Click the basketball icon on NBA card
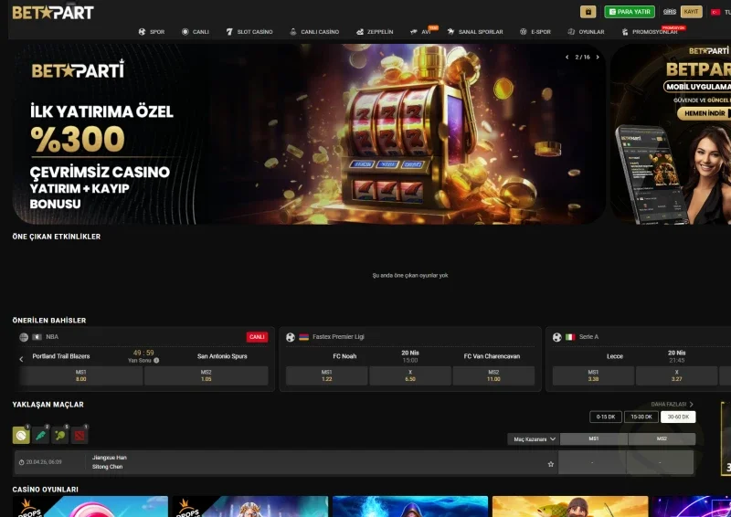Viewport: 731px width, 517px height. point(24,337)
